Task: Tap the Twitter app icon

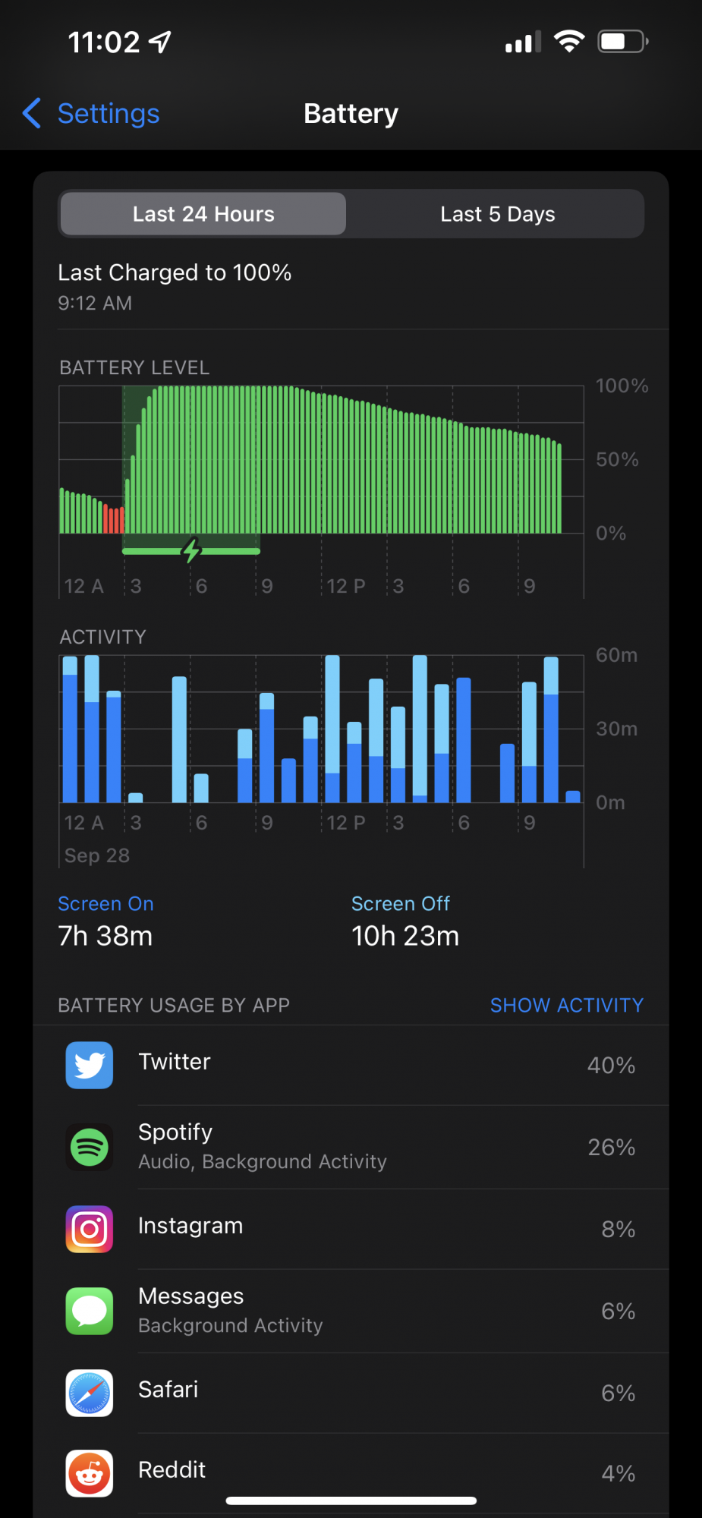Action: point(90,1065)
